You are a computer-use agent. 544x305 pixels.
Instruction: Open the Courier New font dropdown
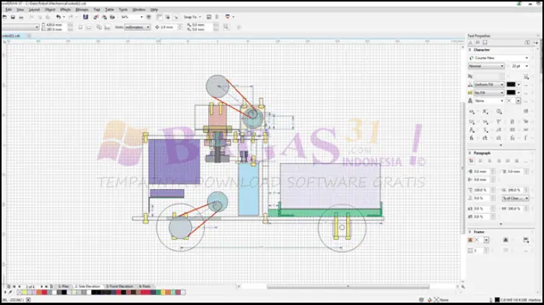499,58
